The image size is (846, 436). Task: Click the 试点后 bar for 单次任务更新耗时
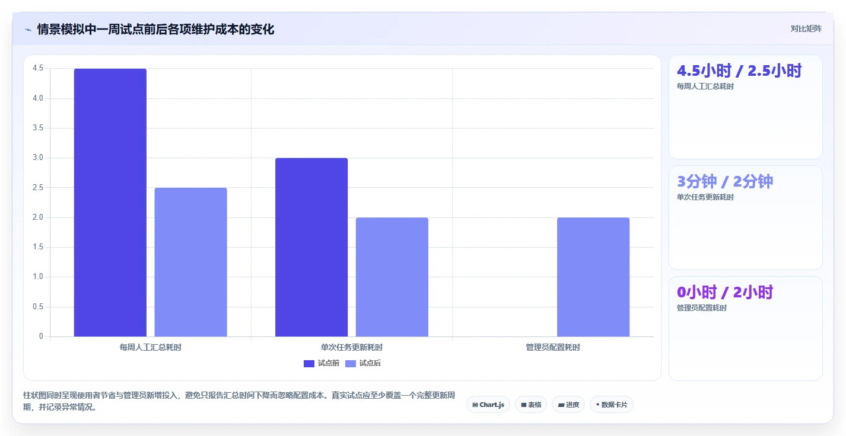(x=392, y=277)
